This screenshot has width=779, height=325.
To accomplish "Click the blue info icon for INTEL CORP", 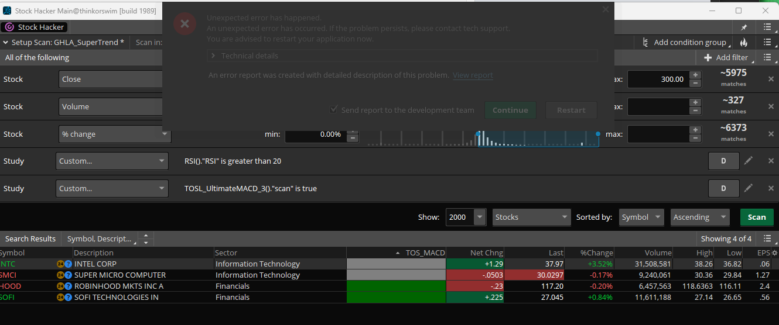I will pyautogui.click(x=69, y=264).
